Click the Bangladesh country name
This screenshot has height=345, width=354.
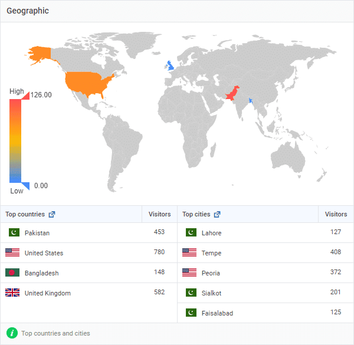point(41,273)
